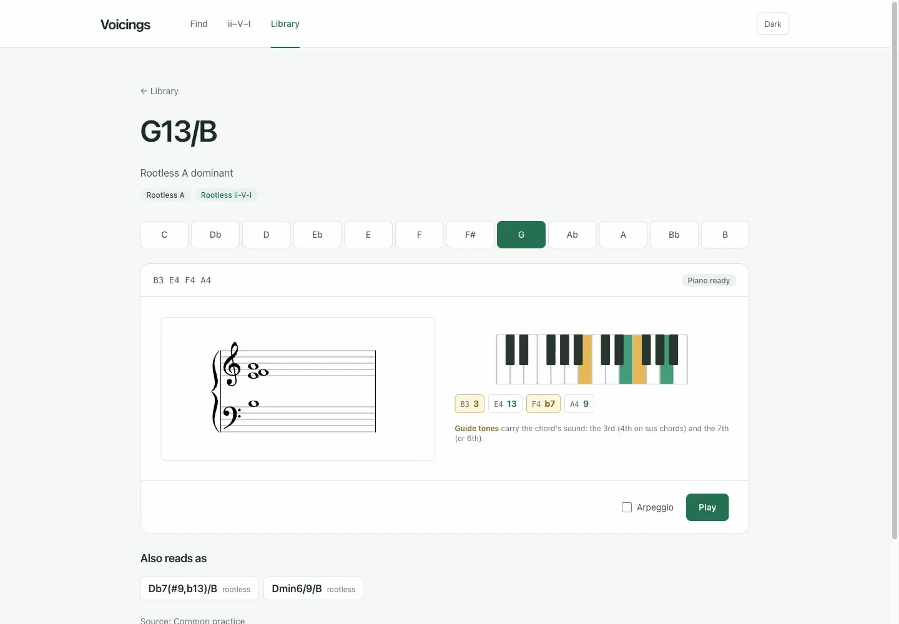Click the E4 13 note chip
This screenshot has width=899, height=624.
click(505, 404)
